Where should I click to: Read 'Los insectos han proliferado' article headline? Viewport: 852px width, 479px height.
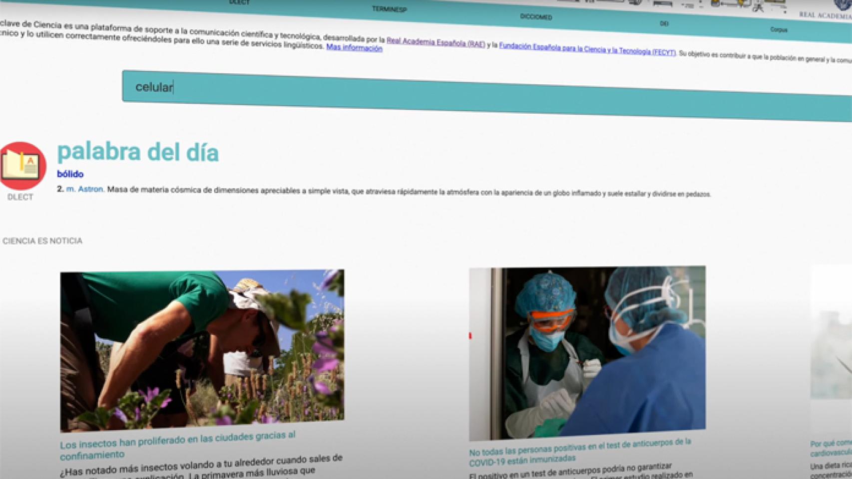tap(177, 444)
